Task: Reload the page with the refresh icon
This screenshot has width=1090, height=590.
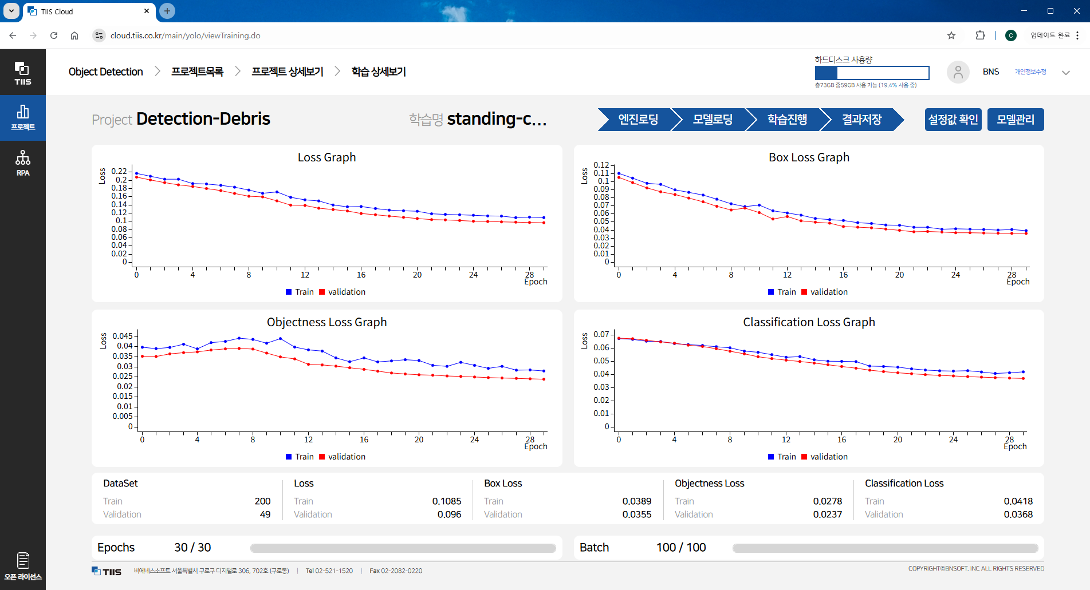Action: [54, 35]
